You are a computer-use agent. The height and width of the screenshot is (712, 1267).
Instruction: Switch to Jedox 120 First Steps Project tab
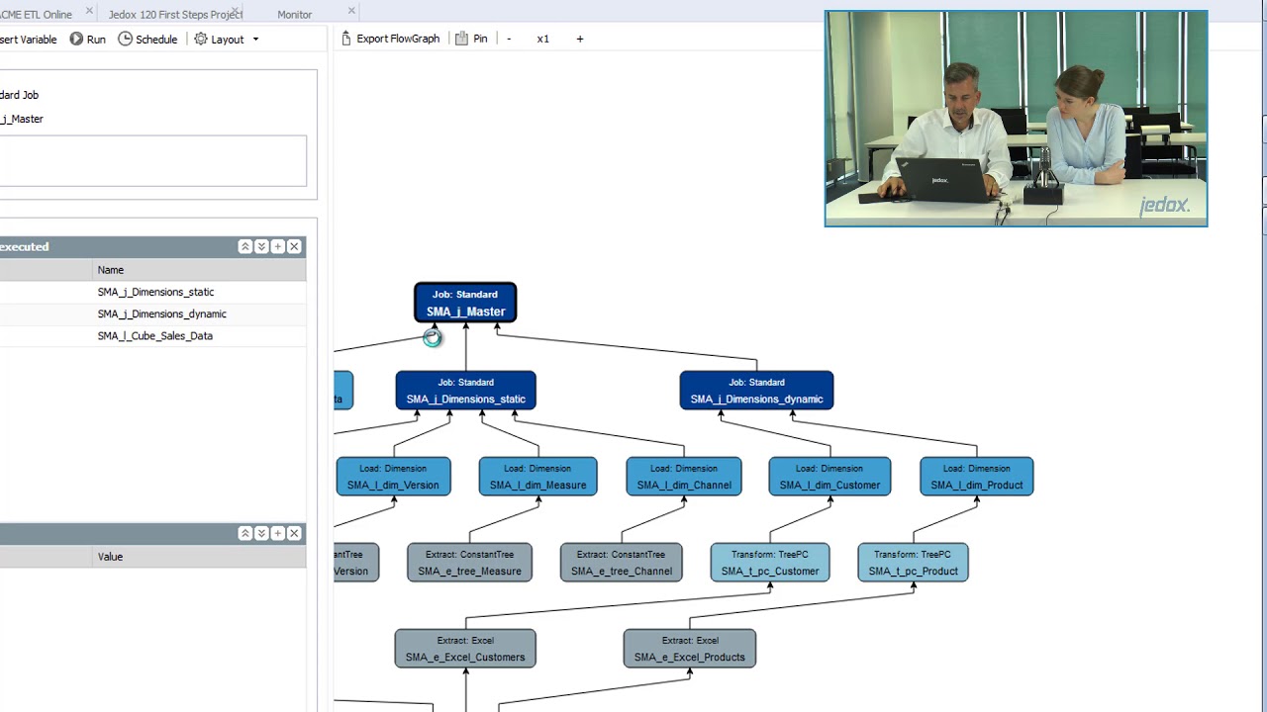(175, 14)
